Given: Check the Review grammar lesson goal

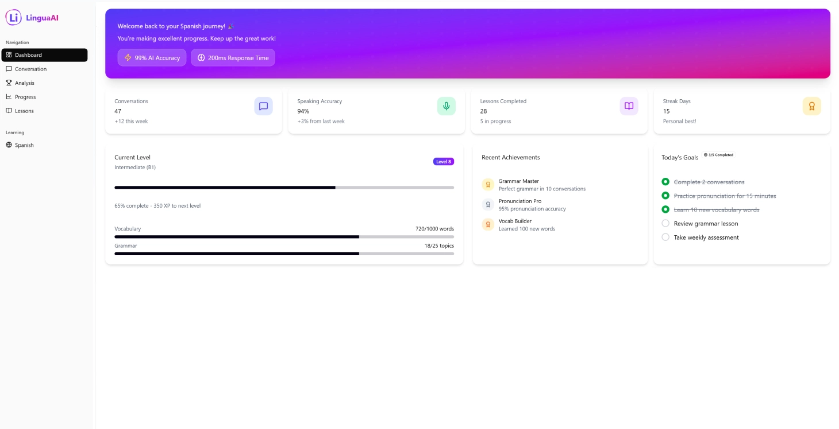Looking at the screenshot, I should pyautogui.click(x=665, y=223).
